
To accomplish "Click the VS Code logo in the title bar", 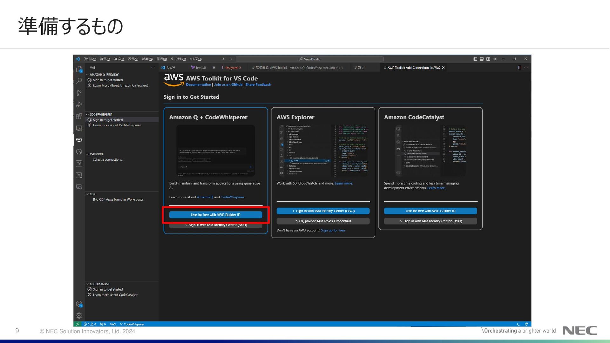I will point(78,59).
